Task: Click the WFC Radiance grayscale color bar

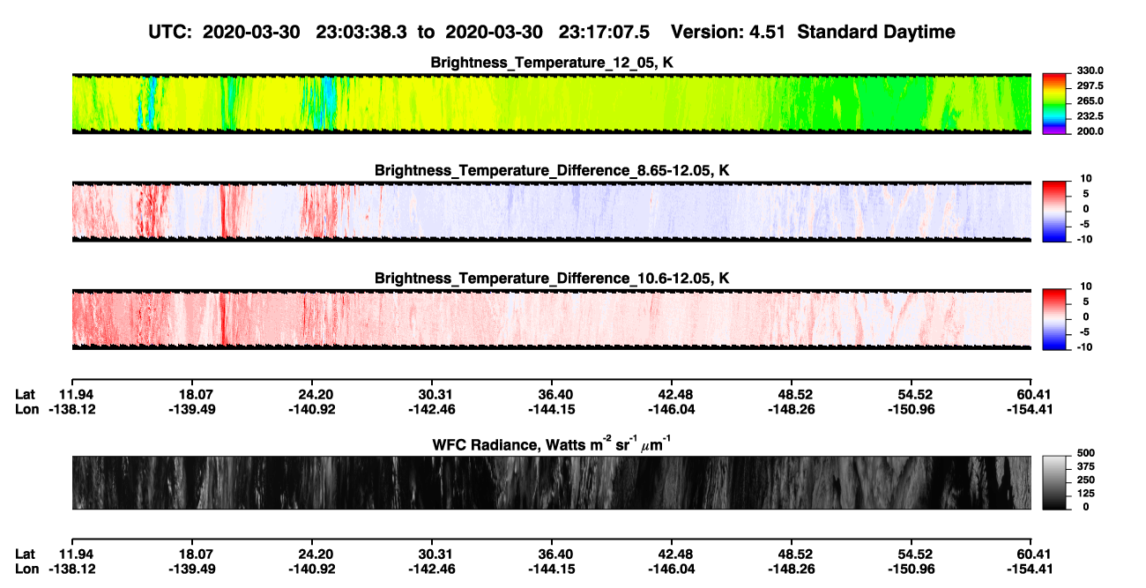Action: pyautogui.click(x=1054, y=481)
